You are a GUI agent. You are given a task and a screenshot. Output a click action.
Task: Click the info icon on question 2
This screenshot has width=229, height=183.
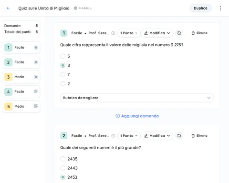click(113, 136)
